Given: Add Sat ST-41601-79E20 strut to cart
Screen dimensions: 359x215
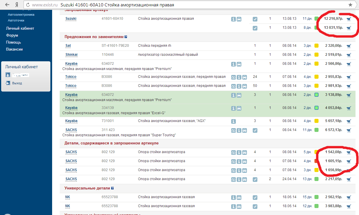Looking at the screenshot, I should pyautogui.click(x=349, y=46).
